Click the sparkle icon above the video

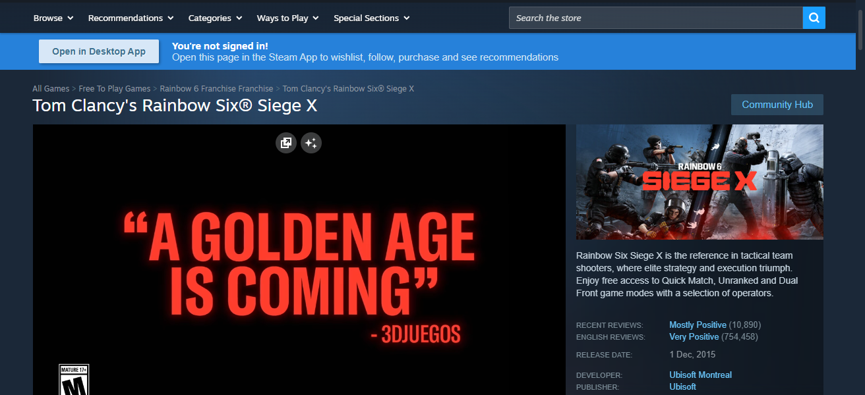[x=311, y=143]
